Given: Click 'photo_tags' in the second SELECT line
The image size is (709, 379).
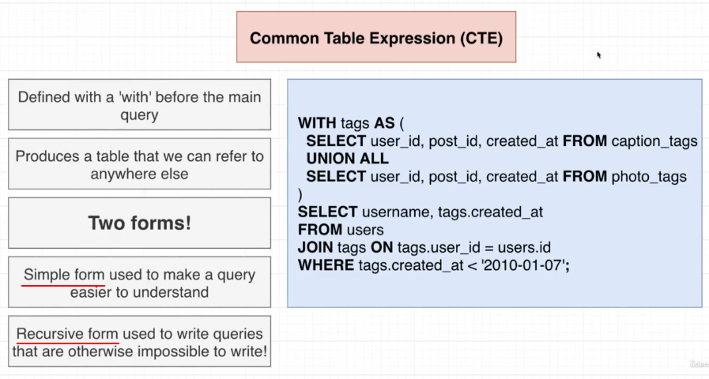Looking at the screenshot, I should click(649, 176).
